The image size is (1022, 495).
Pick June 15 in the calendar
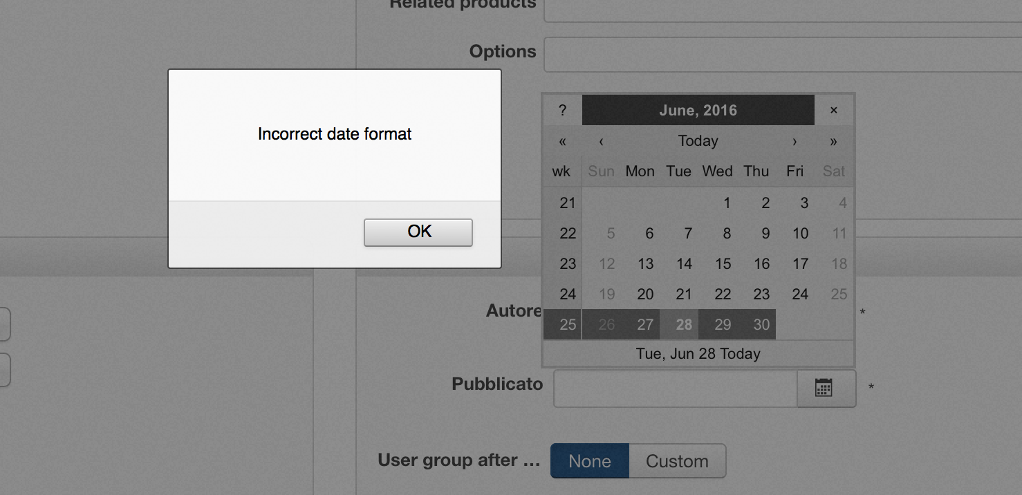coord(723,264)
